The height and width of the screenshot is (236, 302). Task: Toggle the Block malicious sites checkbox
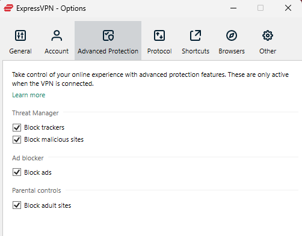[x=17, y=139]
